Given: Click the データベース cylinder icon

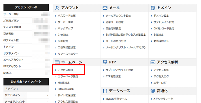Looking at the screenshot, I should (x=105, y=91).
